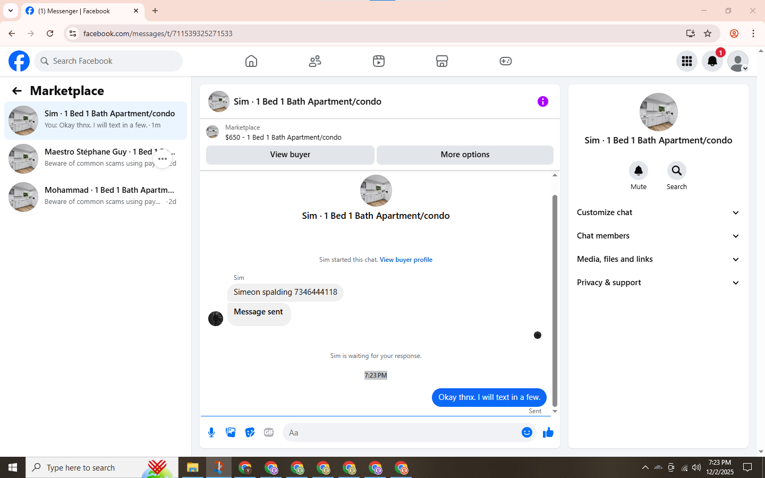This screenshot has height=478, width=765.
Task: Choose a sticker using the sticker icon
Action: pos(250,432)
